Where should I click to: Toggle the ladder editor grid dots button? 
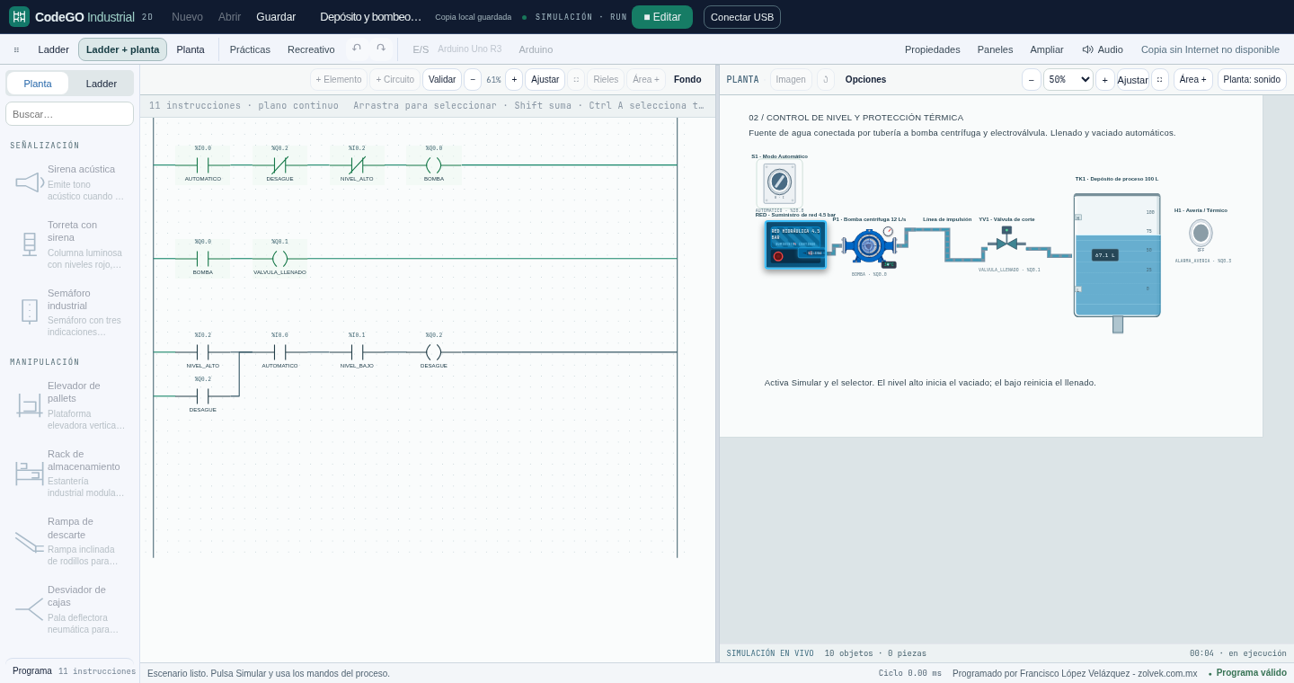pyautogui.click(x=576, y=80)
